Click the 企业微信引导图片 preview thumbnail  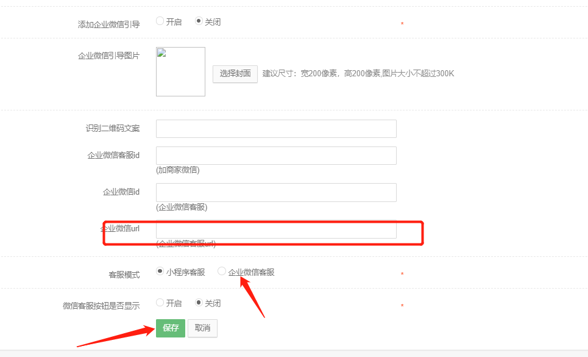pos(181,71)
